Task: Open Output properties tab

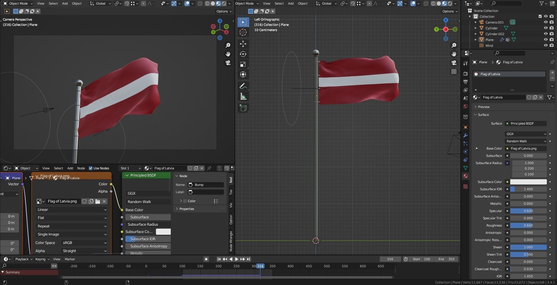Action: [x=466, y=82]
